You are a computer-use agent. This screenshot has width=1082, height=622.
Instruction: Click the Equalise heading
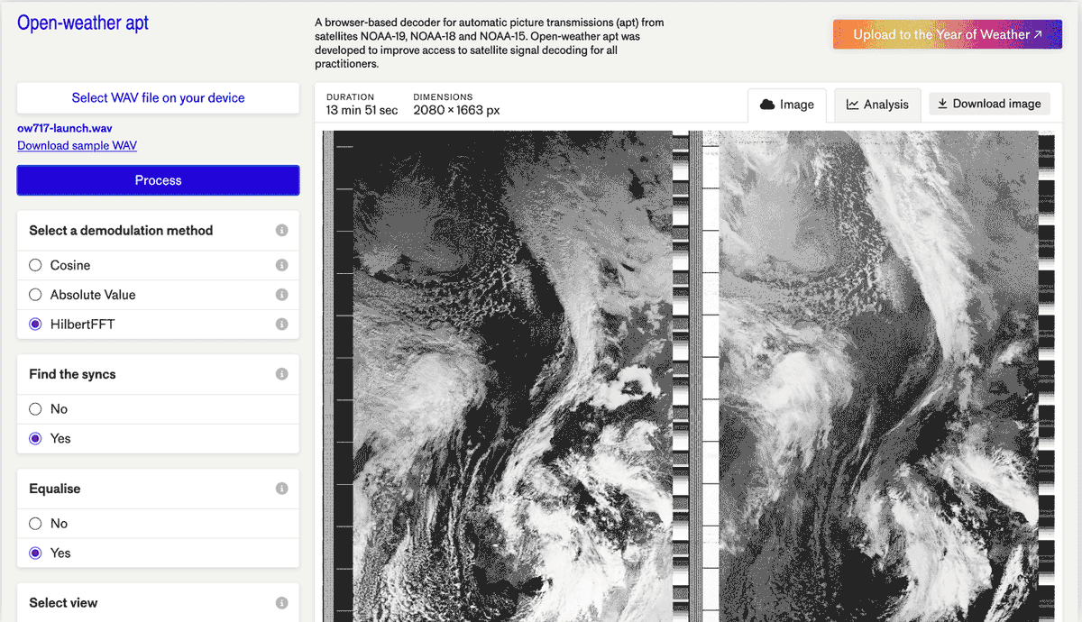[54, 489]
